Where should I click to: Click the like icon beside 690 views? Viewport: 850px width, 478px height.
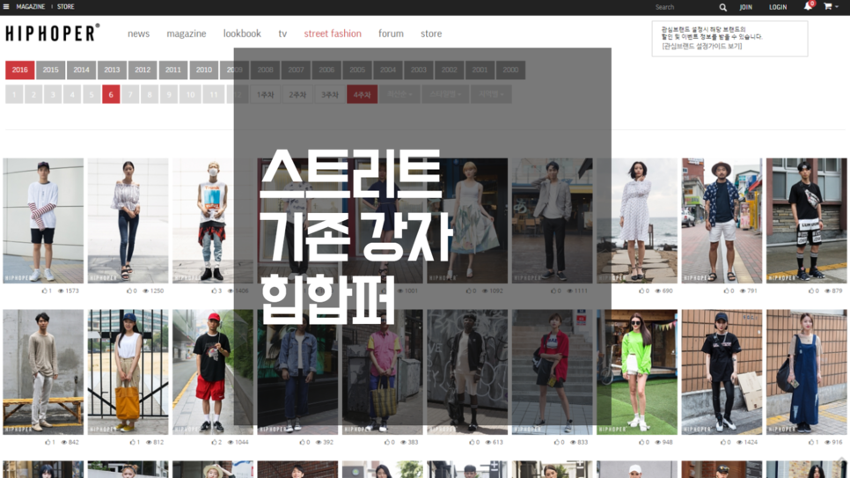(641, 290)
